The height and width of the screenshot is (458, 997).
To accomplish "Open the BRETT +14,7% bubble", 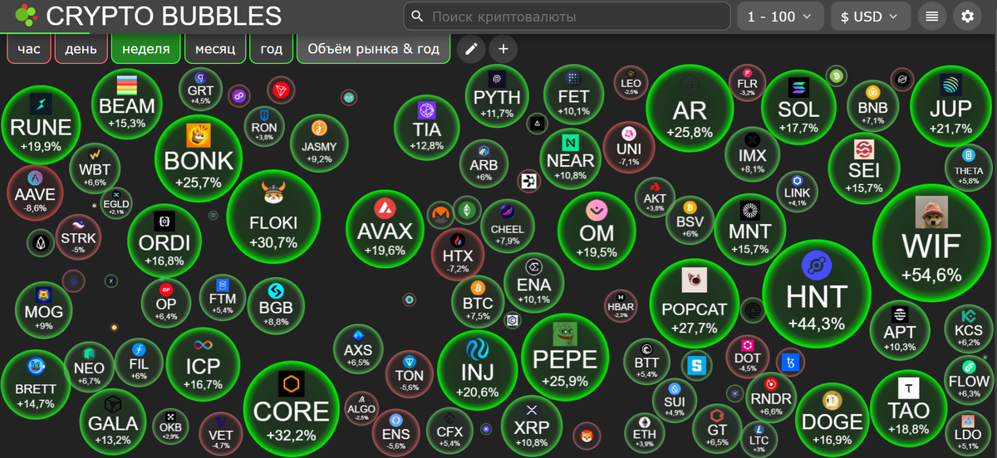I will click(36, 384).
